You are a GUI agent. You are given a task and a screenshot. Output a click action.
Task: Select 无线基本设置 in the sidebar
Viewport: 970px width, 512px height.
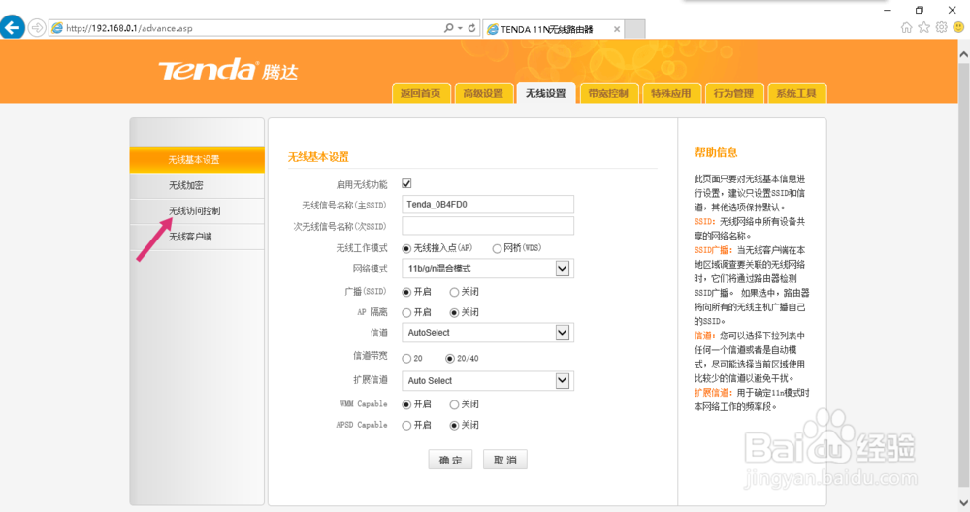pyautogui.click(x=197, y=160)
